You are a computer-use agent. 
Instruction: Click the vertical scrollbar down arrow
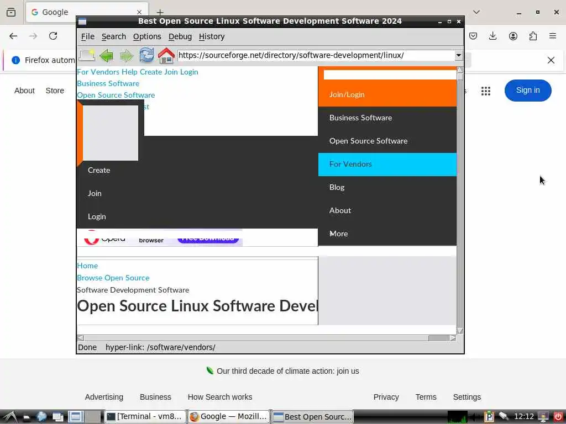pos(460,331)
